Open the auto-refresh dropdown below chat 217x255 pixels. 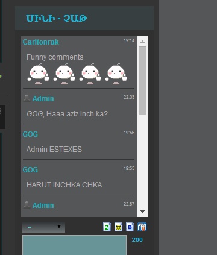(x=43, y=227)
